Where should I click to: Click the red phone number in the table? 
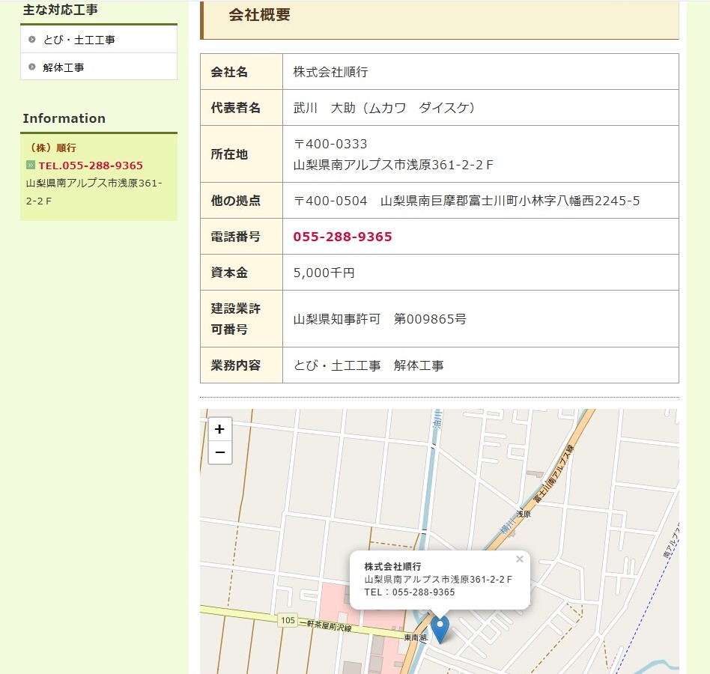click(342, 237)
